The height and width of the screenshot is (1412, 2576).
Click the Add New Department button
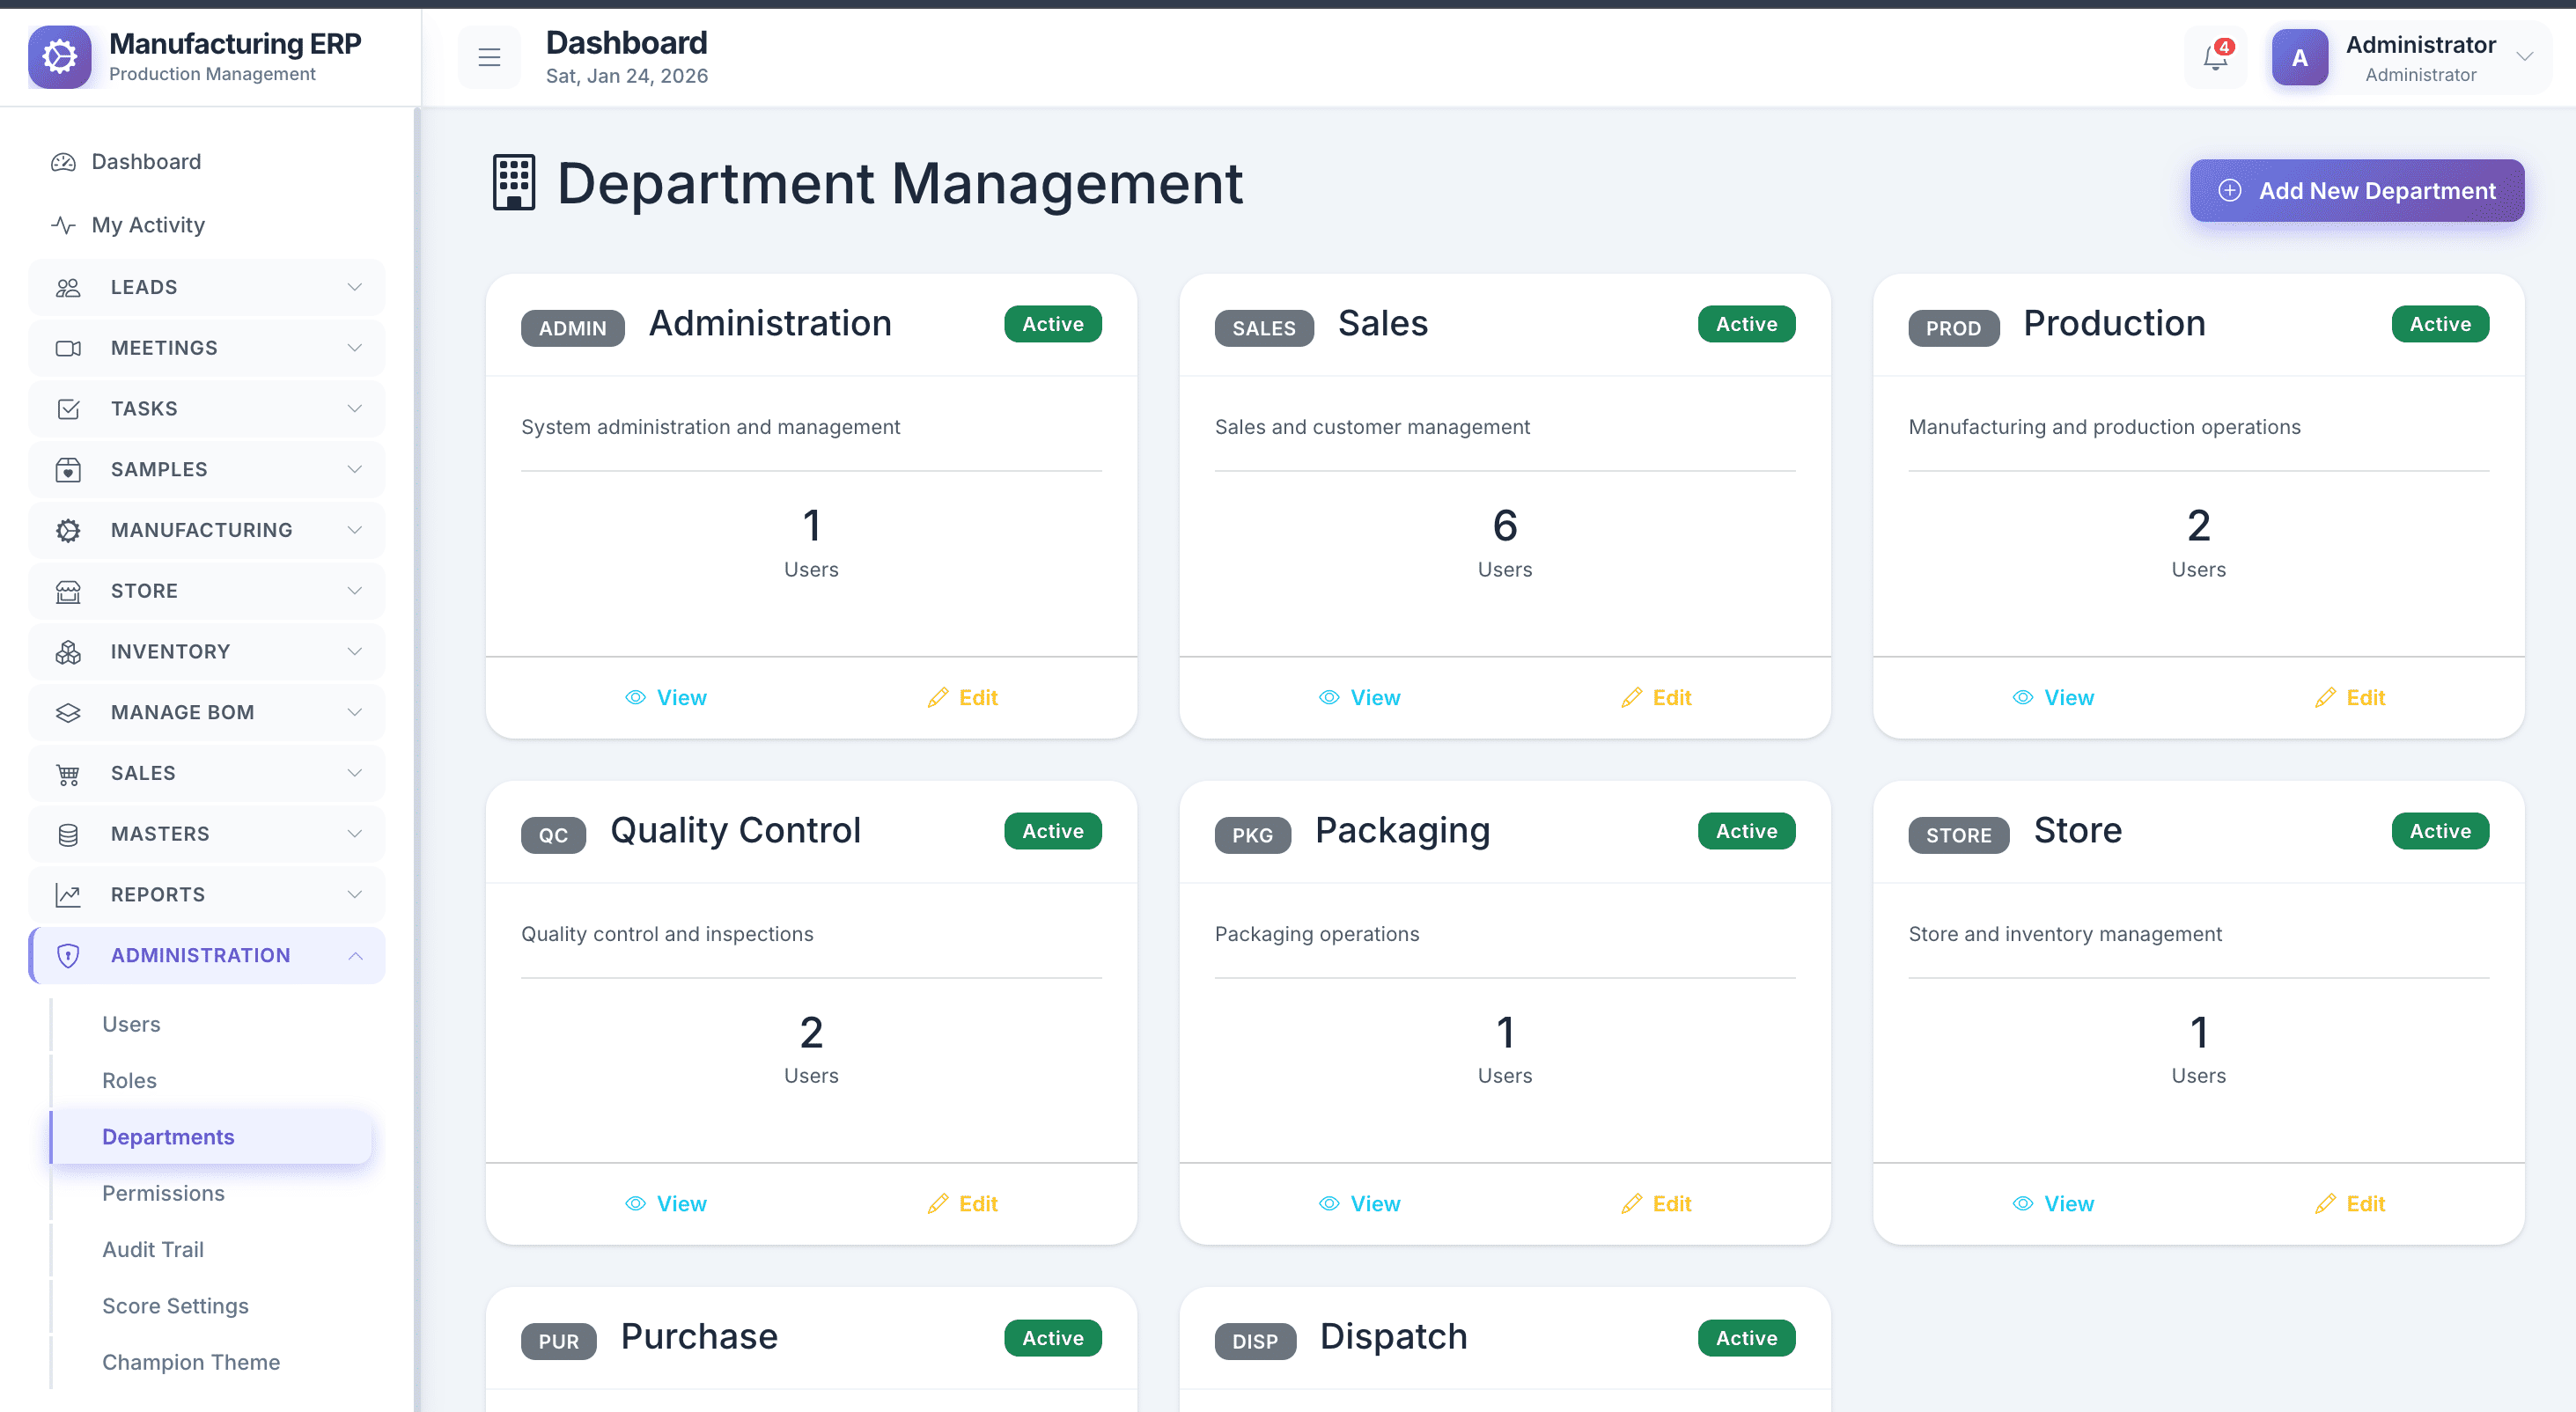(x=2357, y=191)
